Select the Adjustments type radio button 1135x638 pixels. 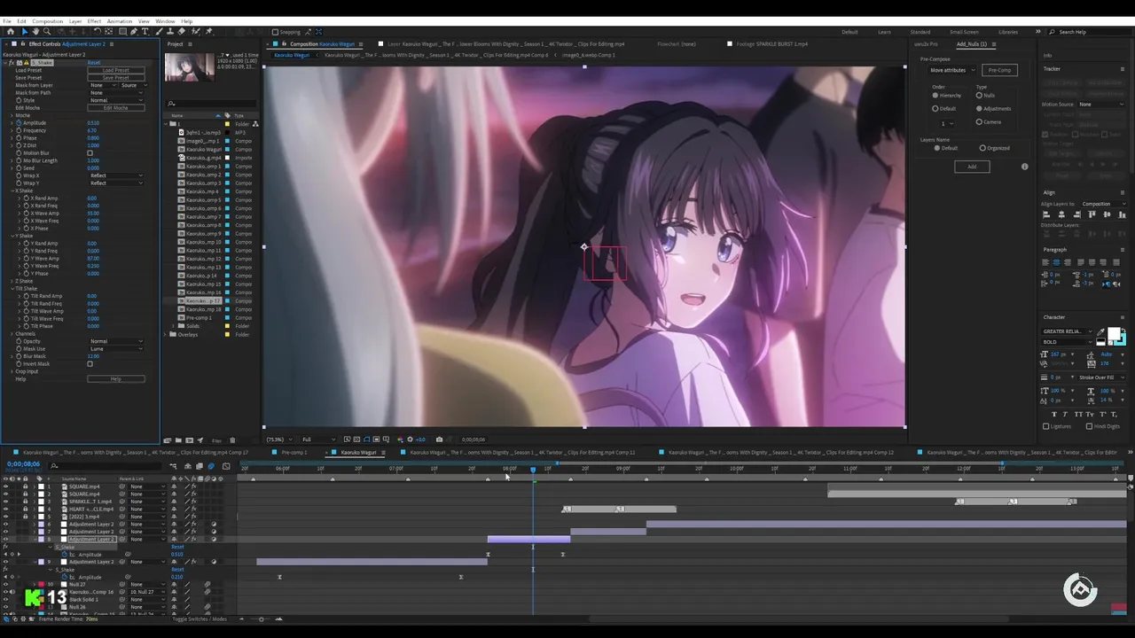click(979, 109)
